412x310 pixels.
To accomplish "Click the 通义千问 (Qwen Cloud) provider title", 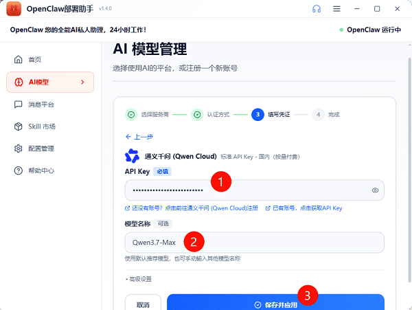I will pyautogui.click(x=181, y=157).
